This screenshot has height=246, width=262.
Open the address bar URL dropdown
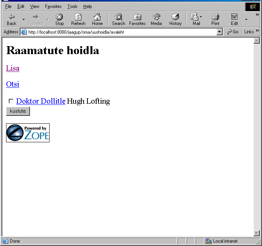pyautogui.click(x=220, y=32)
